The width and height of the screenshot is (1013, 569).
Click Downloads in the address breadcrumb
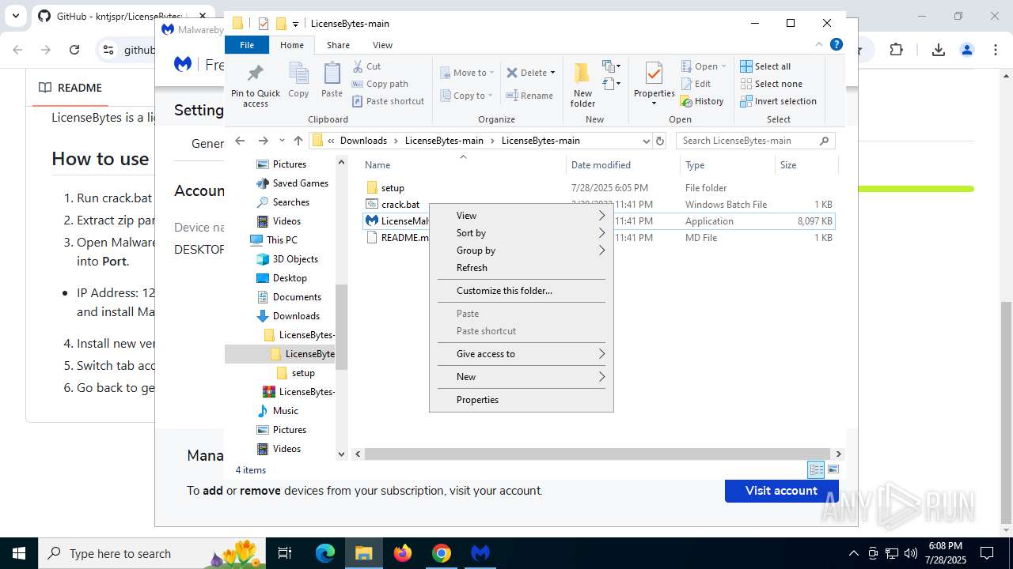coord(363,141)
